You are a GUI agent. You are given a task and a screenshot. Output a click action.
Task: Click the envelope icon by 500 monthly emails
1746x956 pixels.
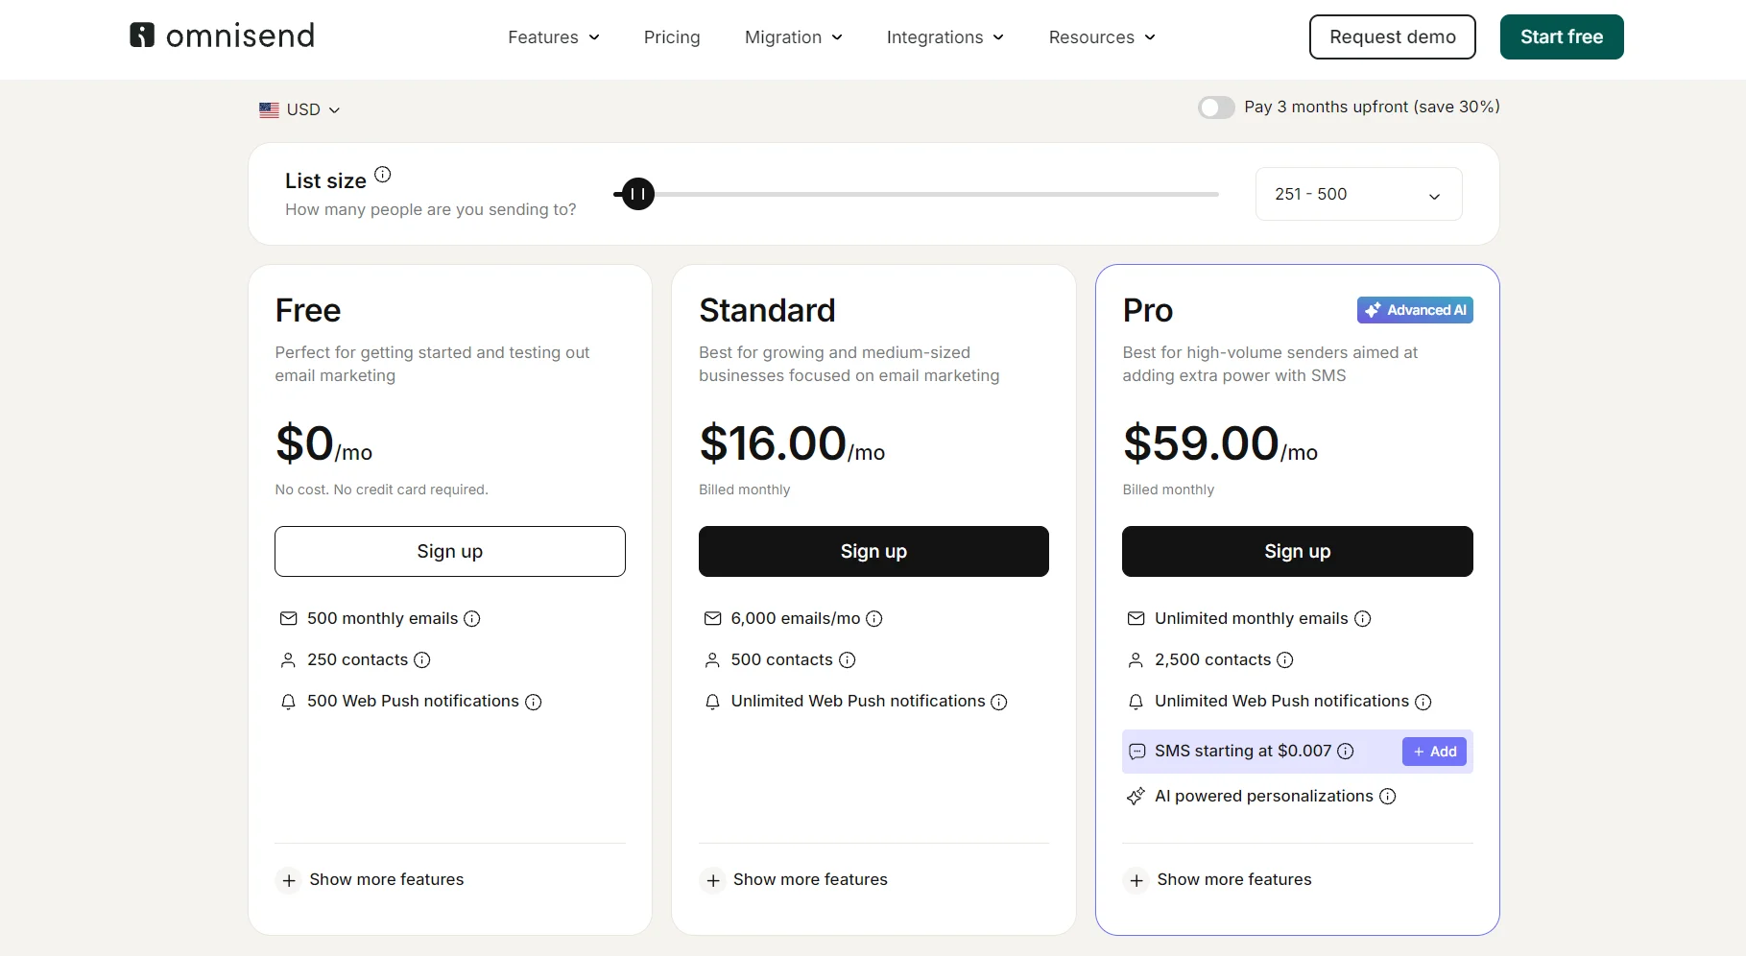(288, 619)
